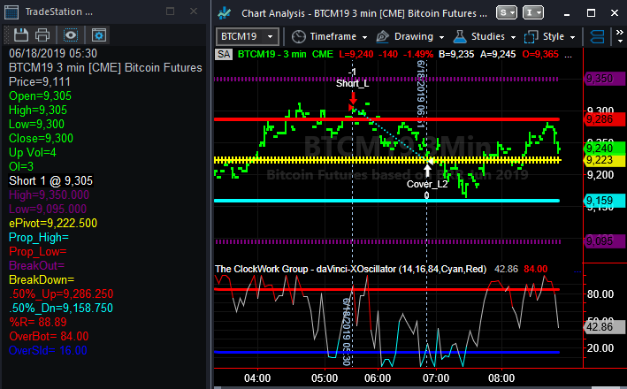Viewport: 627px width, 389px height.
Task: Click the Save icon in TradeStation data window
Action: point(21,35)
